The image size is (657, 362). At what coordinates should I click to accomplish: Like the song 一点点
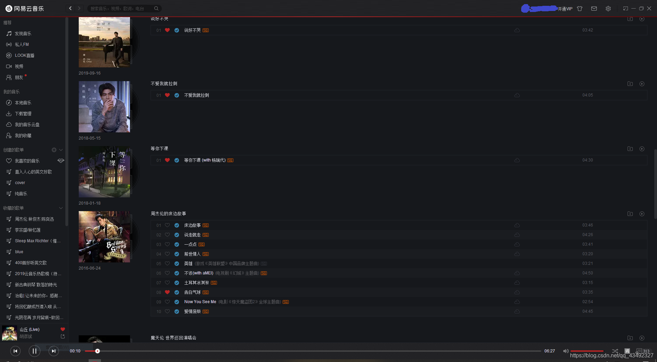tap(167, 244)
